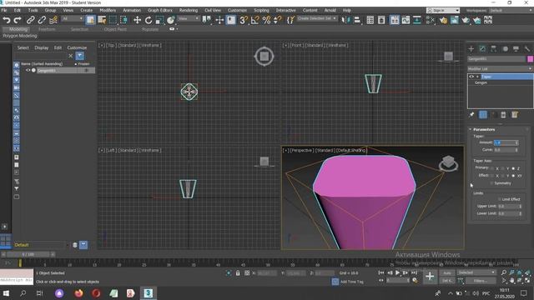This screenshot has height=300, width=534.
Task: Toggle visibility eye of Gengon001 in explorer
Action: (x=28, y=70)
